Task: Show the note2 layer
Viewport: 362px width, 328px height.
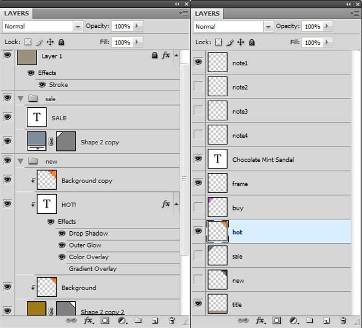Action: click(x=198, y=86)
